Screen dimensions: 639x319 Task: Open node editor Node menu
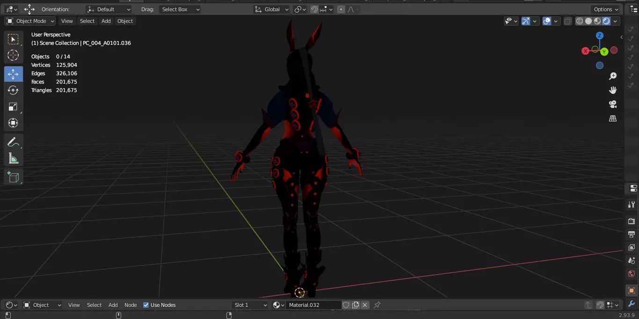(131, 305)
